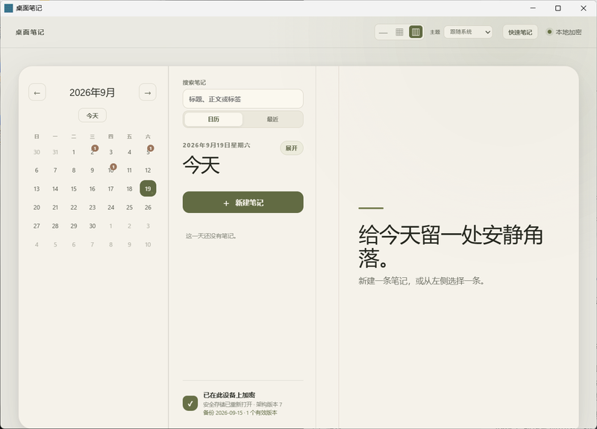The image size is (597, 429).
Task: Switch to the 最近 tab
Action: click(x=272, y=119)
